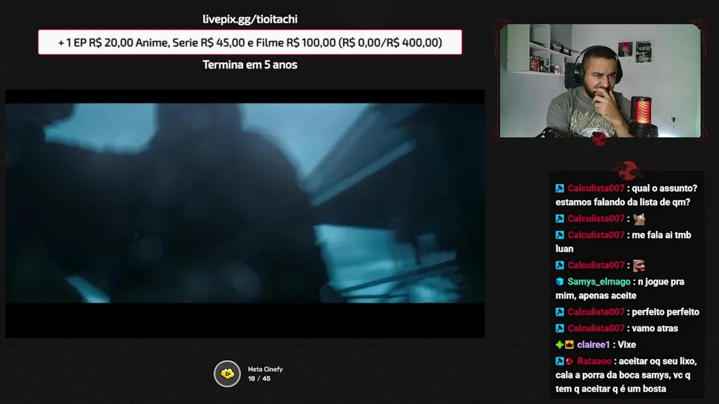The image size is (719, 404).
Task: Click green star badge next to clairee1
Action: pyautogui.click(x=559, y=345)
